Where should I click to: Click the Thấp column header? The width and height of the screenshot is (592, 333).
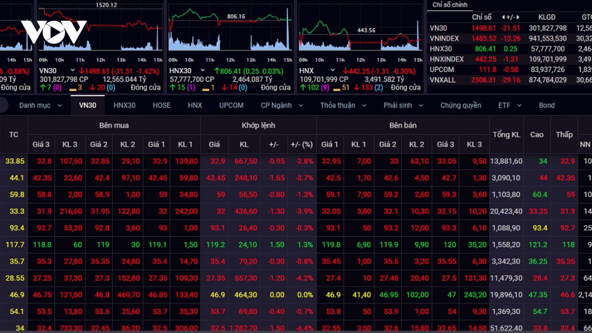(x=564, y=135)
